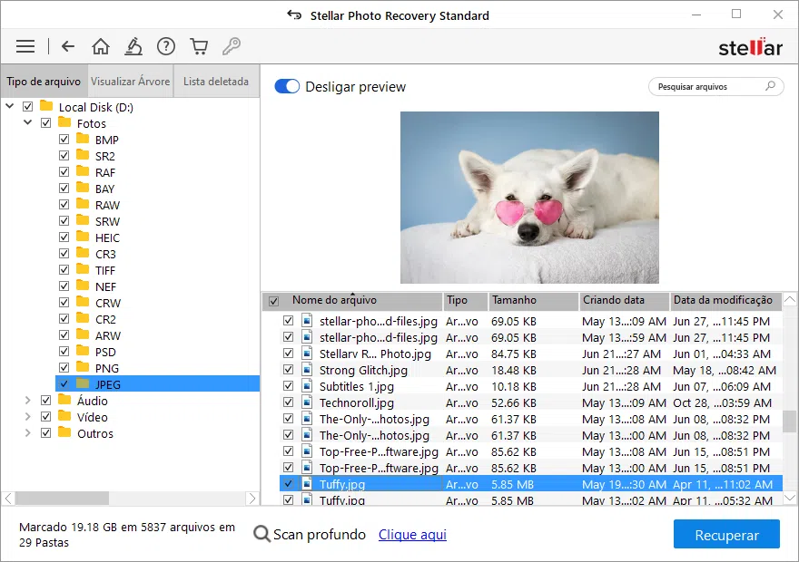This screenshot has height=562, width=799.
Task: Click the back arrow icon
Action: tap(68, 46)
